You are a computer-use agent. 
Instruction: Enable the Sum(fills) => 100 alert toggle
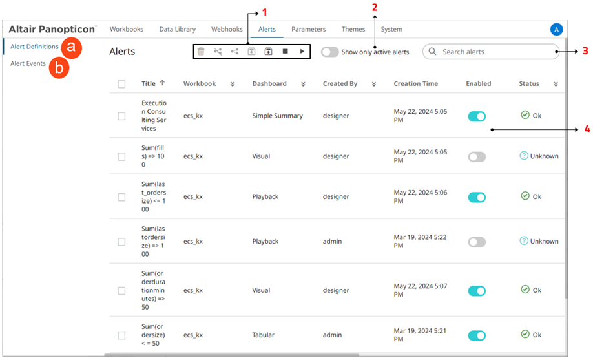[477, 156]
